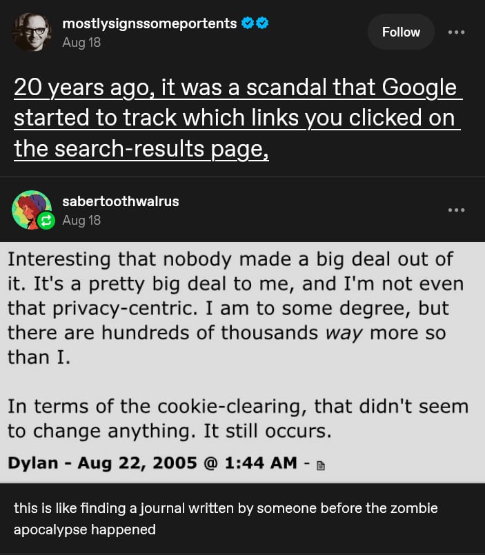Open sabertoothwalrus avatar picture
The image size is (485, 555).
click(31, 209)
